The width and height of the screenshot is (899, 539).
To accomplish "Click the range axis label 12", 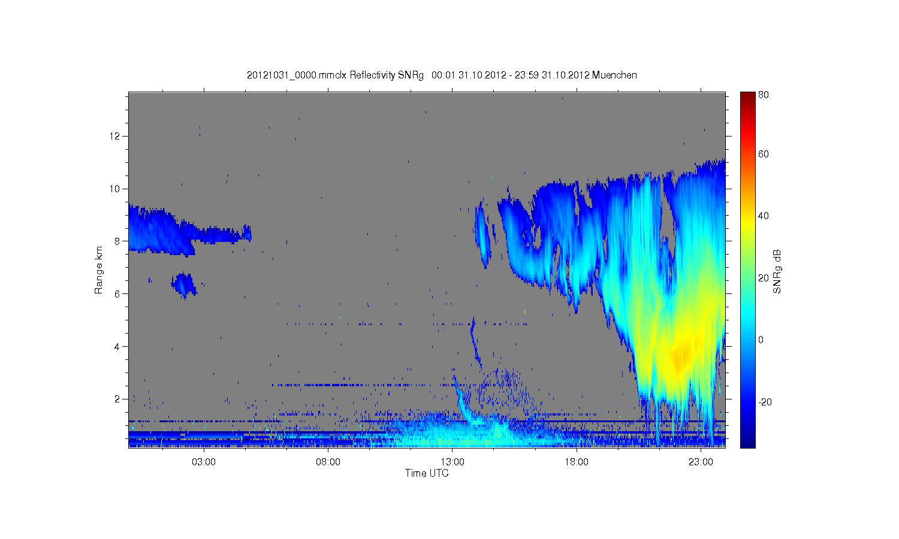I will tap(114, 136).
